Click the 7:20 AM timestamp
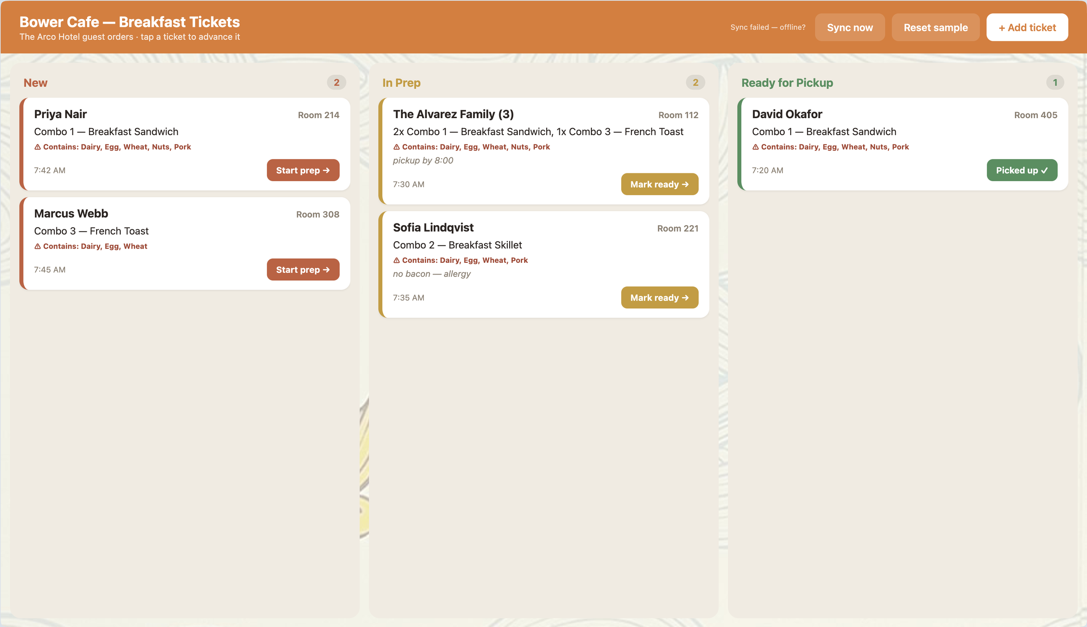The width and height of the screenshot is (1087, 627). [767, 170]
